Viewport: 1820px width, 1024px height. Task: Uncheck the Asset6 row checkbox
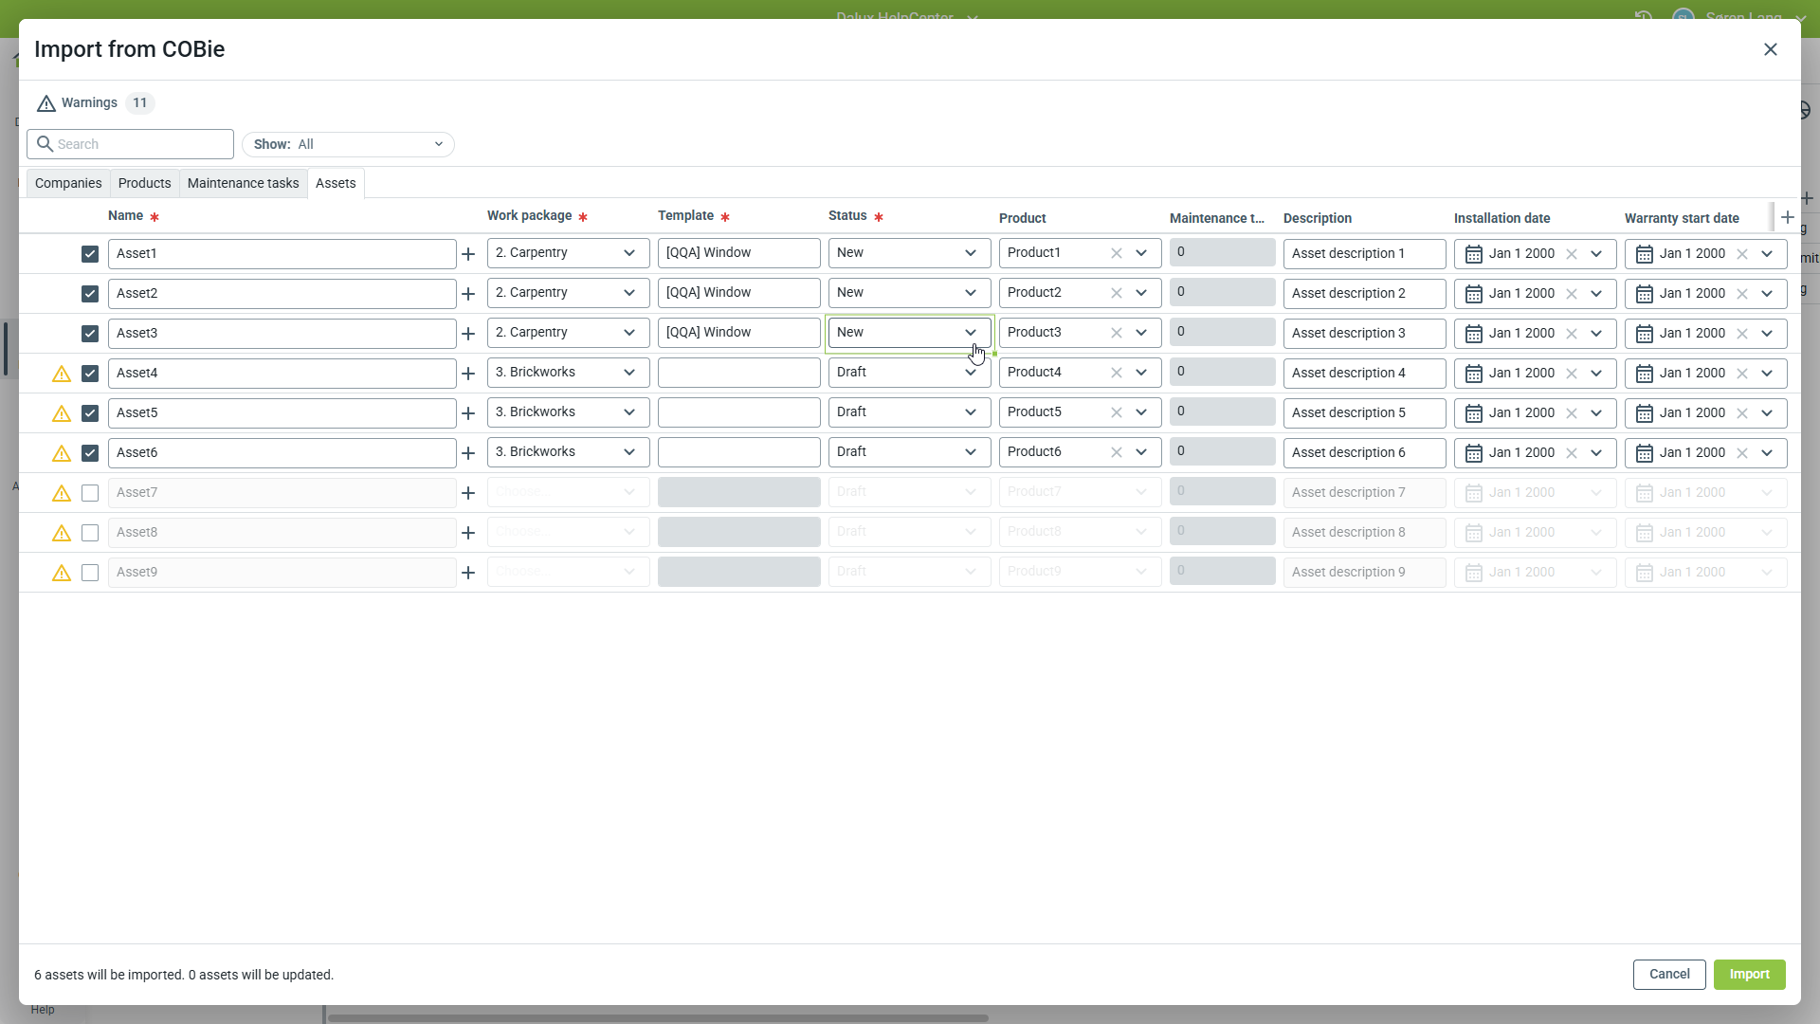click(90, 453)
